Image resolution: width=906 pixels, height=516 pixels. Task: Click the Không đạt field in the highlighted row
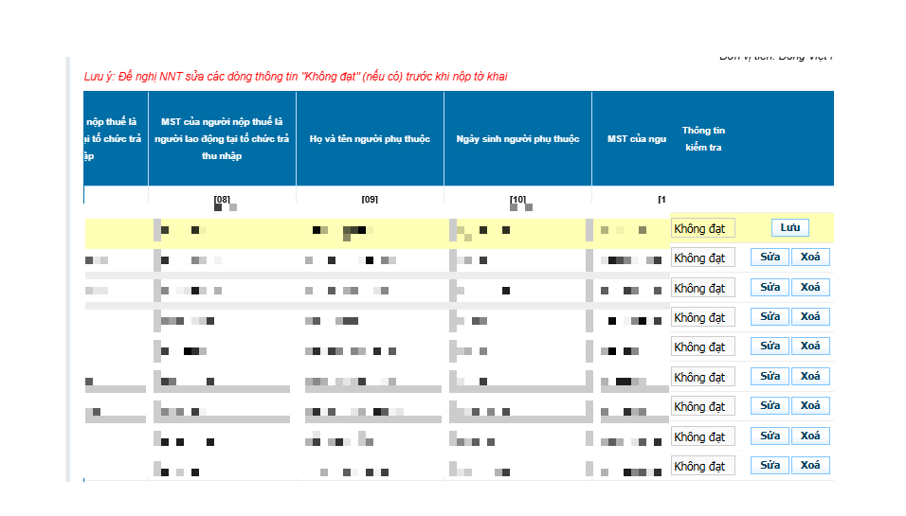tap(702, 228)
